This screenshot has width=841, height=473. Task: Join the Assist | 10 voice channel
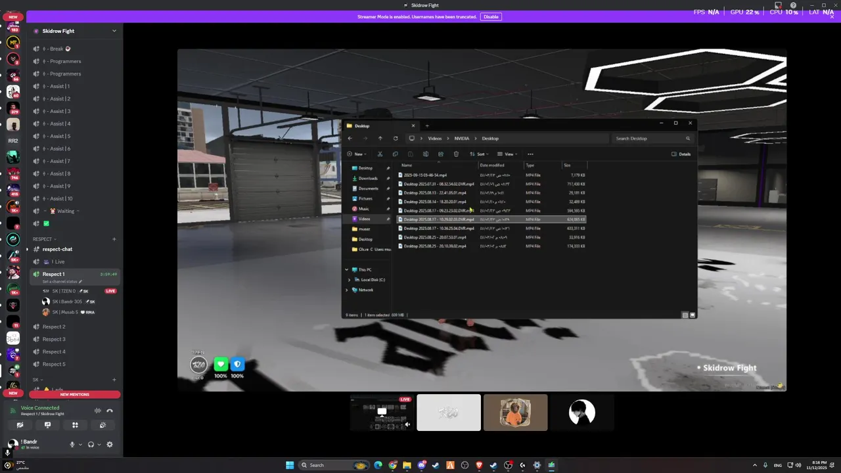coord(74,198)
